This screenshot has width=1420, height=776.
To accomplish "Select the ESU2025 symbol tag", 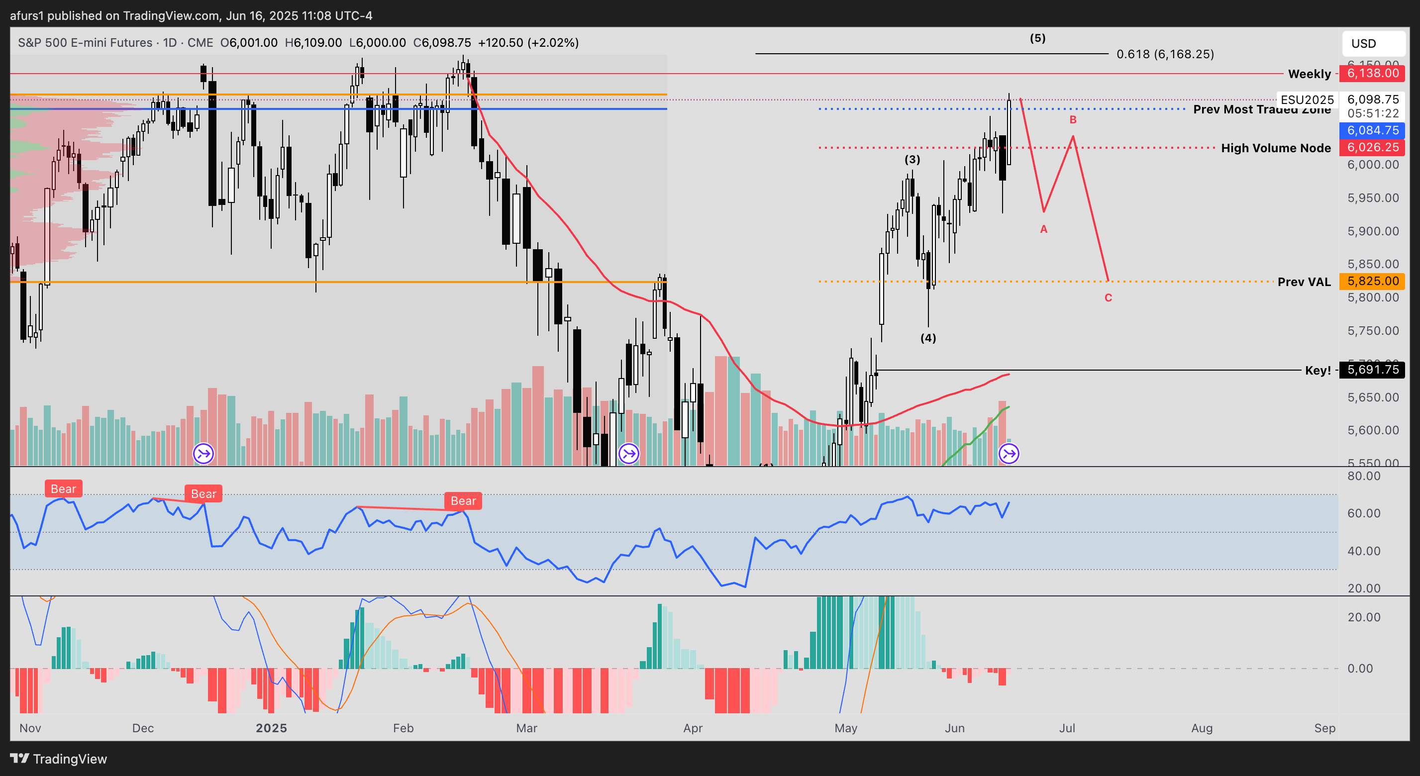I will tap(1307, 100).
